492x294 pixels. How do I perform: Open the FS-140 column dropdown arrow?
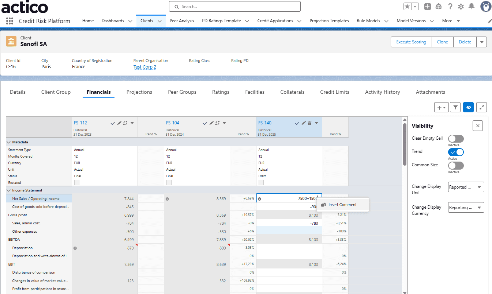[317, 123]
